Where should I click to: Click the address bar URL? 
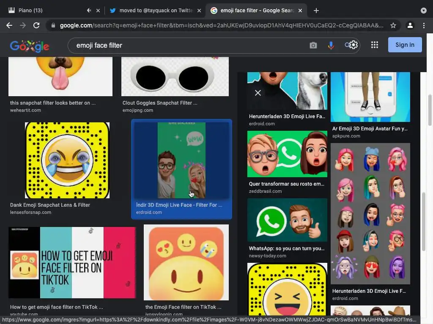(x=221, y=25)
